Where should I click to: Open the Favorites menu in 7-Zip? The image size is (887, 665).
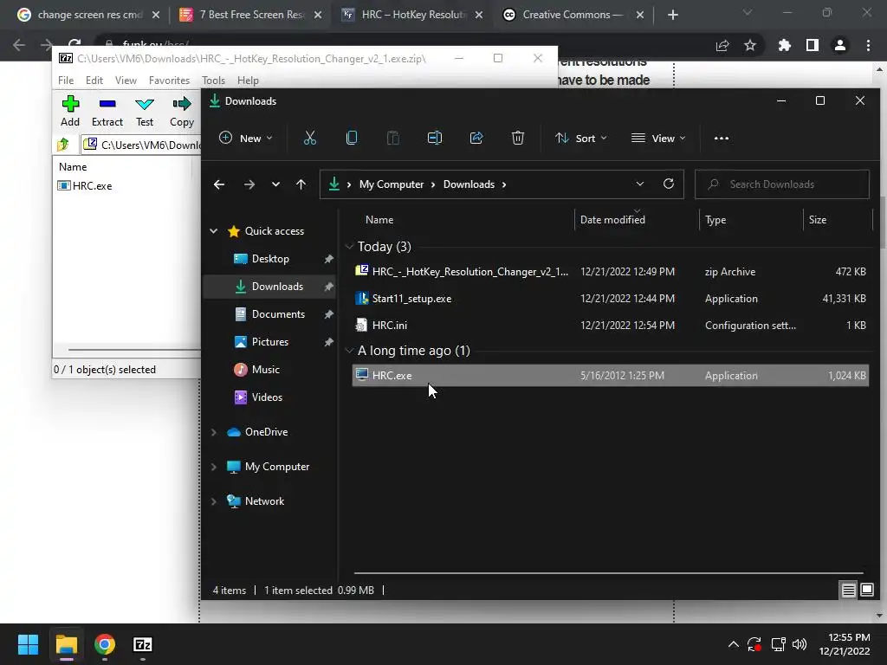[x=169, y=81]
